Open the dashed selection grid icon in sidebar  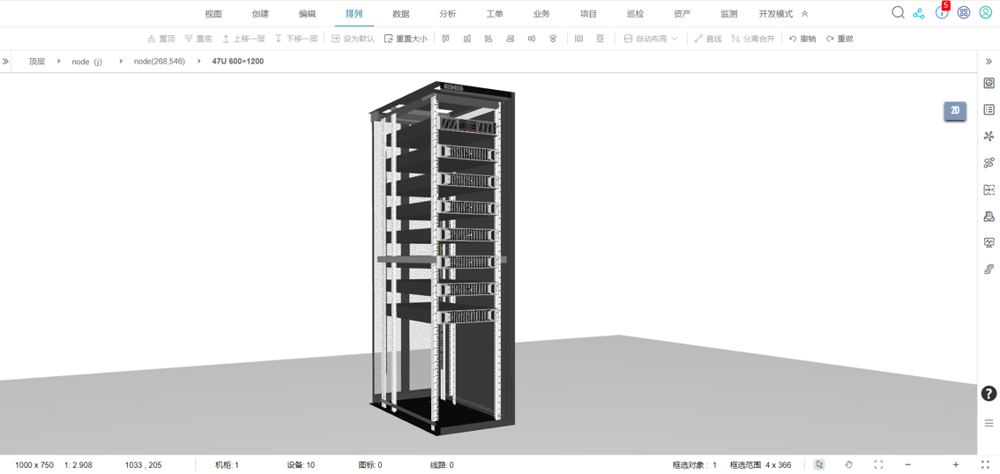(989, 189)
